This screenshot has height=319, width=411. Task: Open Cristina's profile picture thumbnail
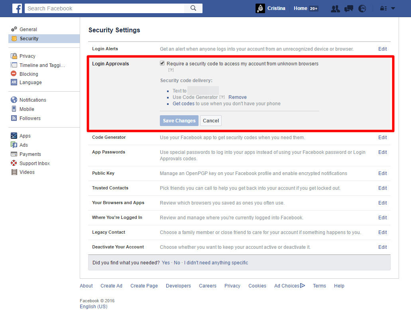(x=260, y=8)
